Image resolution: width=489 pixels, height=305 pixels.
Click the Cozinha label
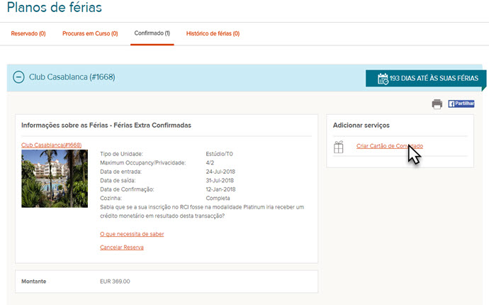pyautogui.click(x=111, y=198)
